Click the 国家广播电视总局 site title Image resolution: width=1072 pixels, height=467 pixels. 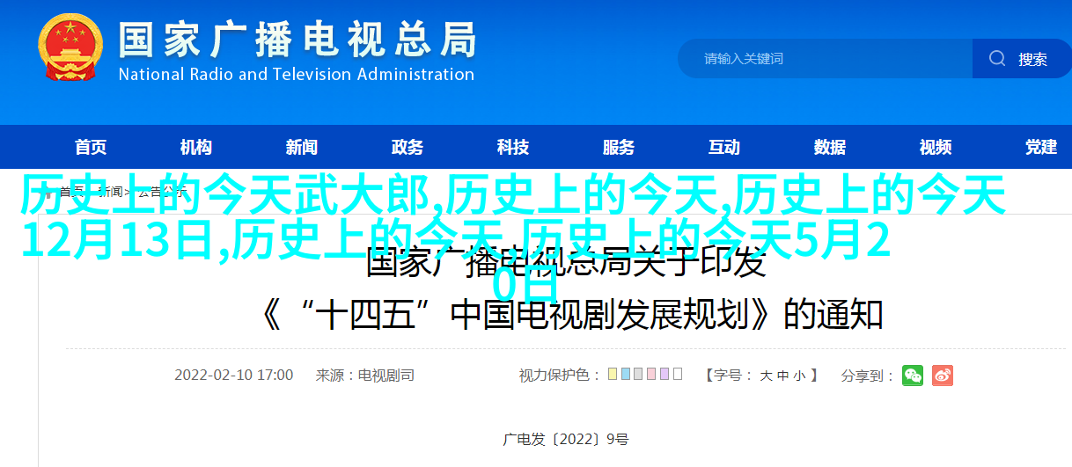point(297,40)
